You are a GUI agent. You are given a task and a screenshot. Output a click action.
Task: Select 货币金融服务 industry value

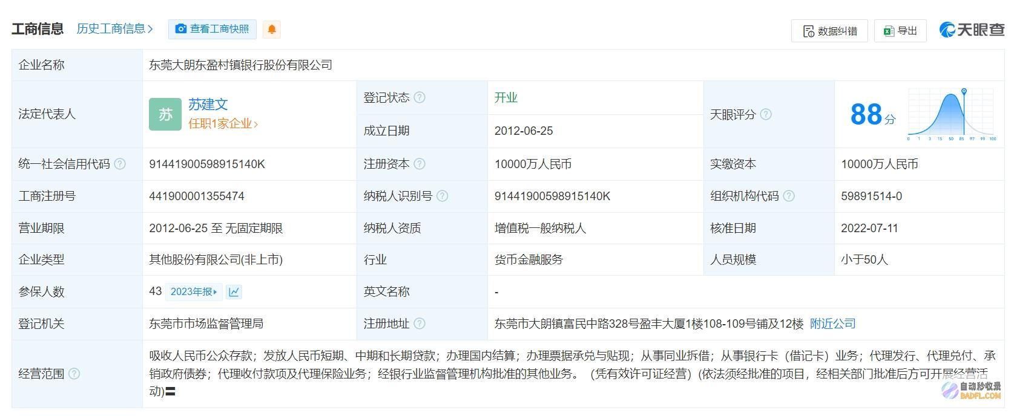(528, 259)
